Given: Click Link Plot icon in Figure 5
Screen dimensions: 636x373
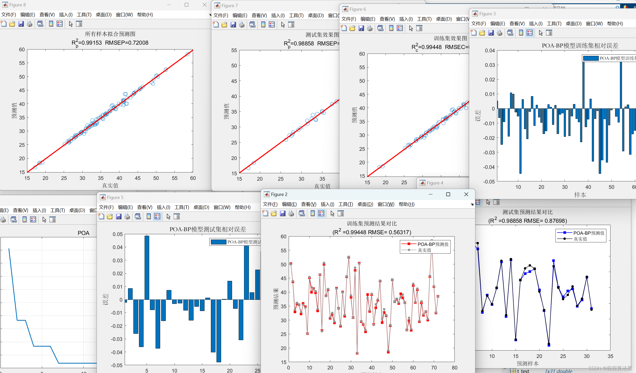Looking at the screenshot, I should [x=138, y=217].
